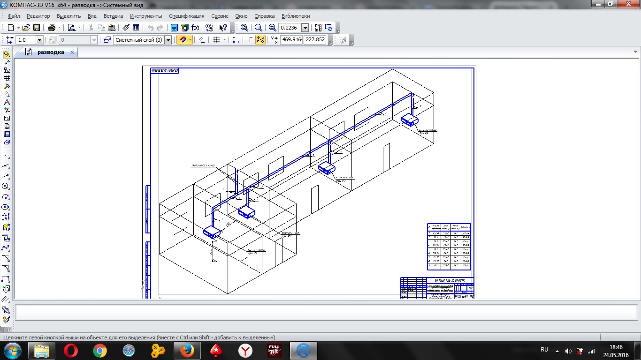Open the Редактор menu
The image size is (641, 360).
click(x=38, y=16)
